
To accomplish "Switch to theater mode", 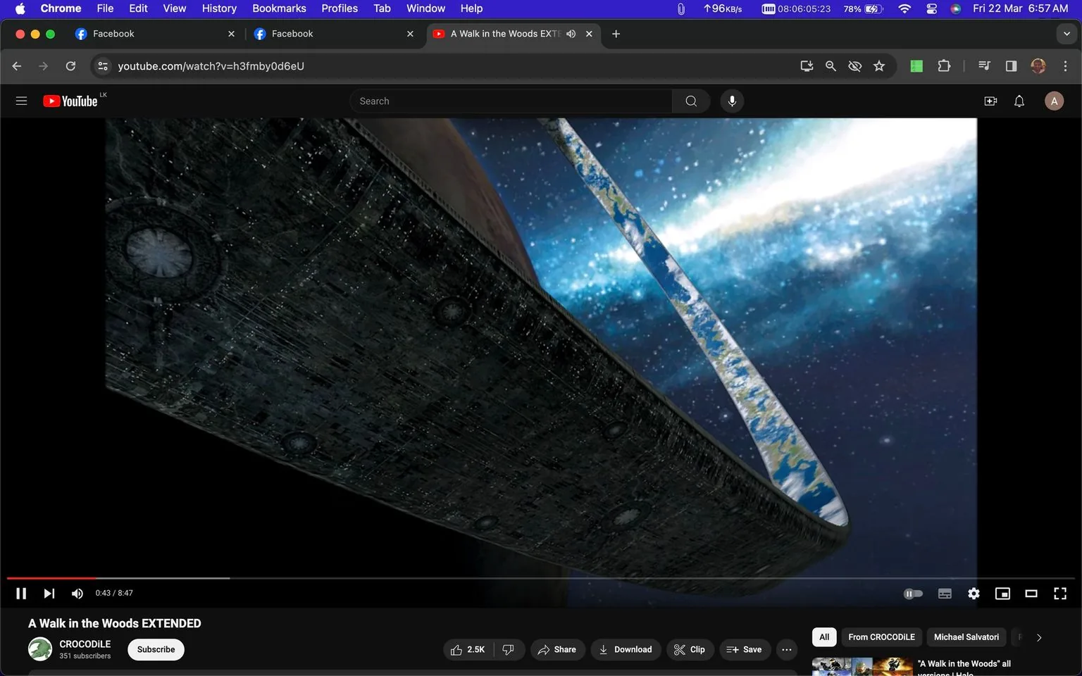I will point(1031,593).
